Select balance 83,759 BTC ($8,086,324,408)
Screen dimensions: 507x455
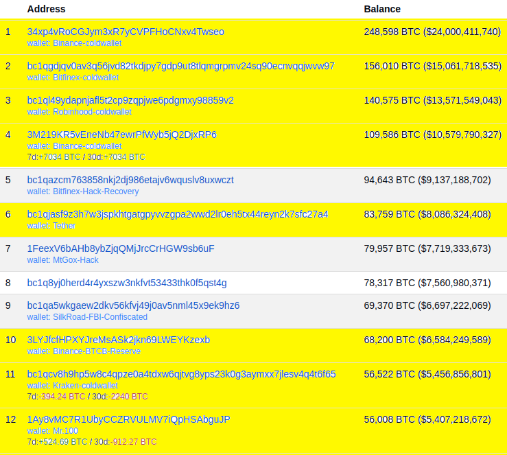[x=427, y=214]
